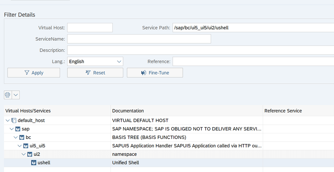Click the funnel icon on Reset button
The image size is (334, 172).
[x=88, y=73]
